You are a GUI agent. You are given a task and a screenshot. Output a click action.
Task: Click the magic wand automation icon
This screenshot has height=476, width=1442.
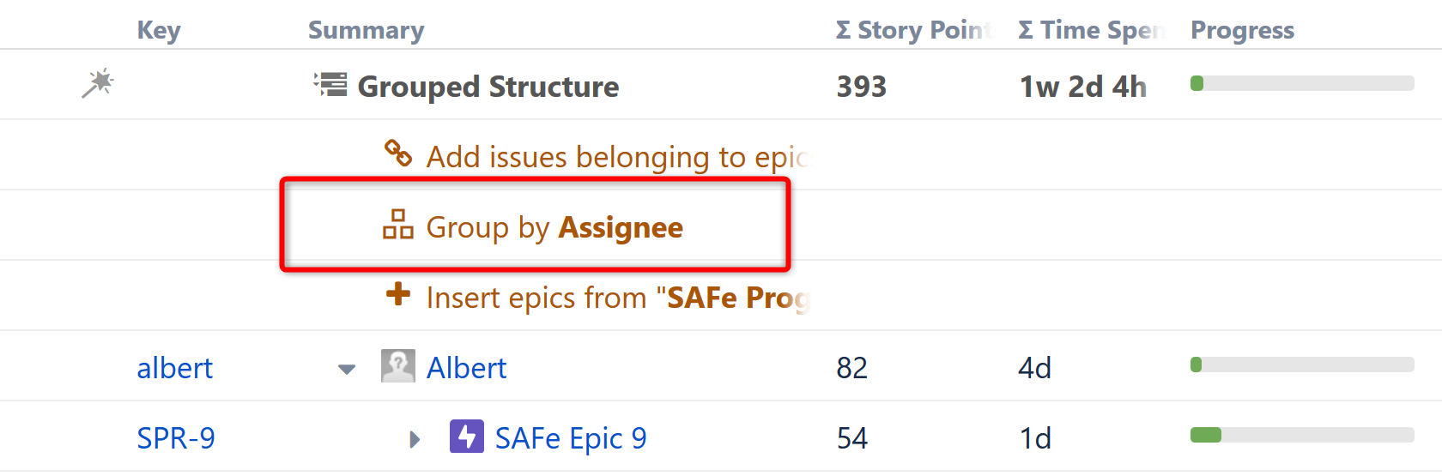[x=98, y=83]
